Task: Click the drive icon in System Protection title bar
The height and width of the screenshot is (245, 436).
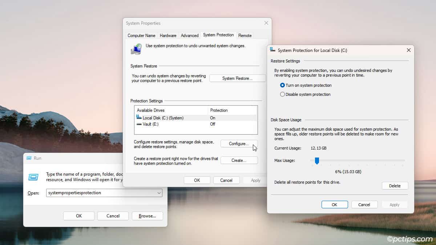Action: [272, 50]
